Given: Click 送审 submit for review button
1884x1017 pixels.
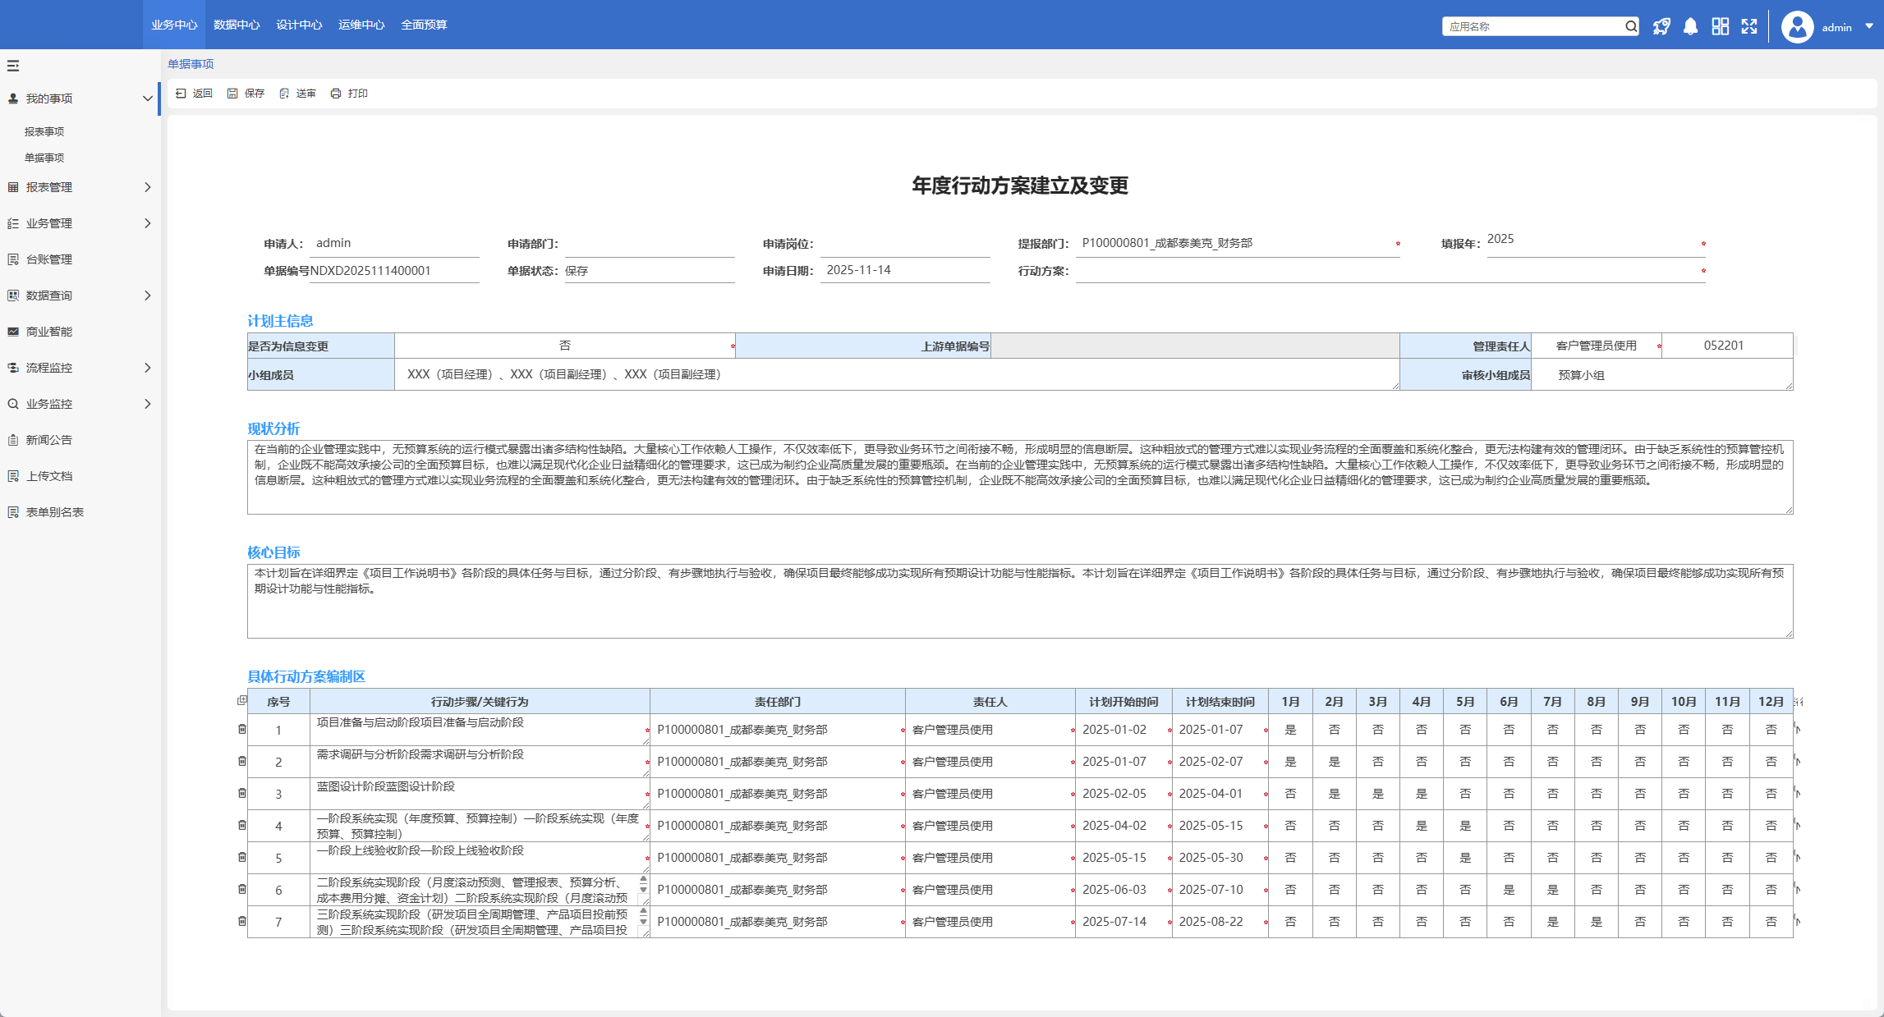Looking at the screenshot, I should click(297, 94).
